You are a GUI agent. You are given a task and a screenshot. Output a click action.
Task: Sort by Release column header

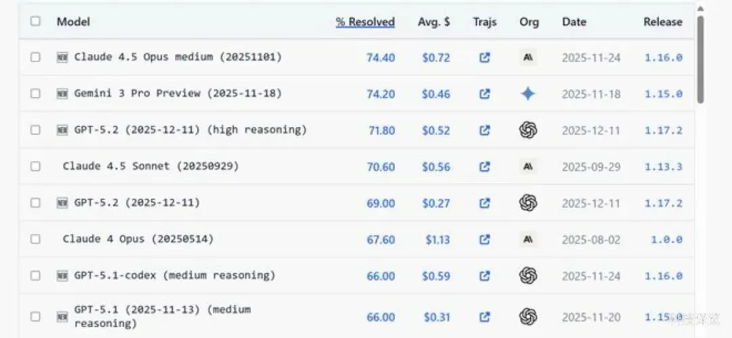(663, 22)
